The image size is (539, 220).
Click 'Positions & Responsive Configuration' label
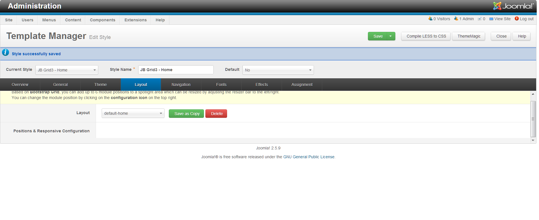click(x=51, y=131)
